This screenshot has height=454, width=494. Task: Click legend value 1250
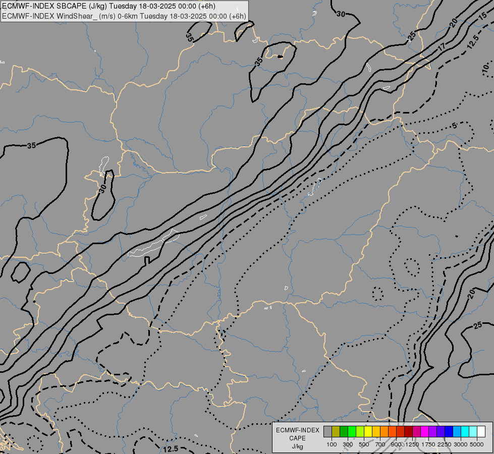pyautogui.click(x=412, y=444)
